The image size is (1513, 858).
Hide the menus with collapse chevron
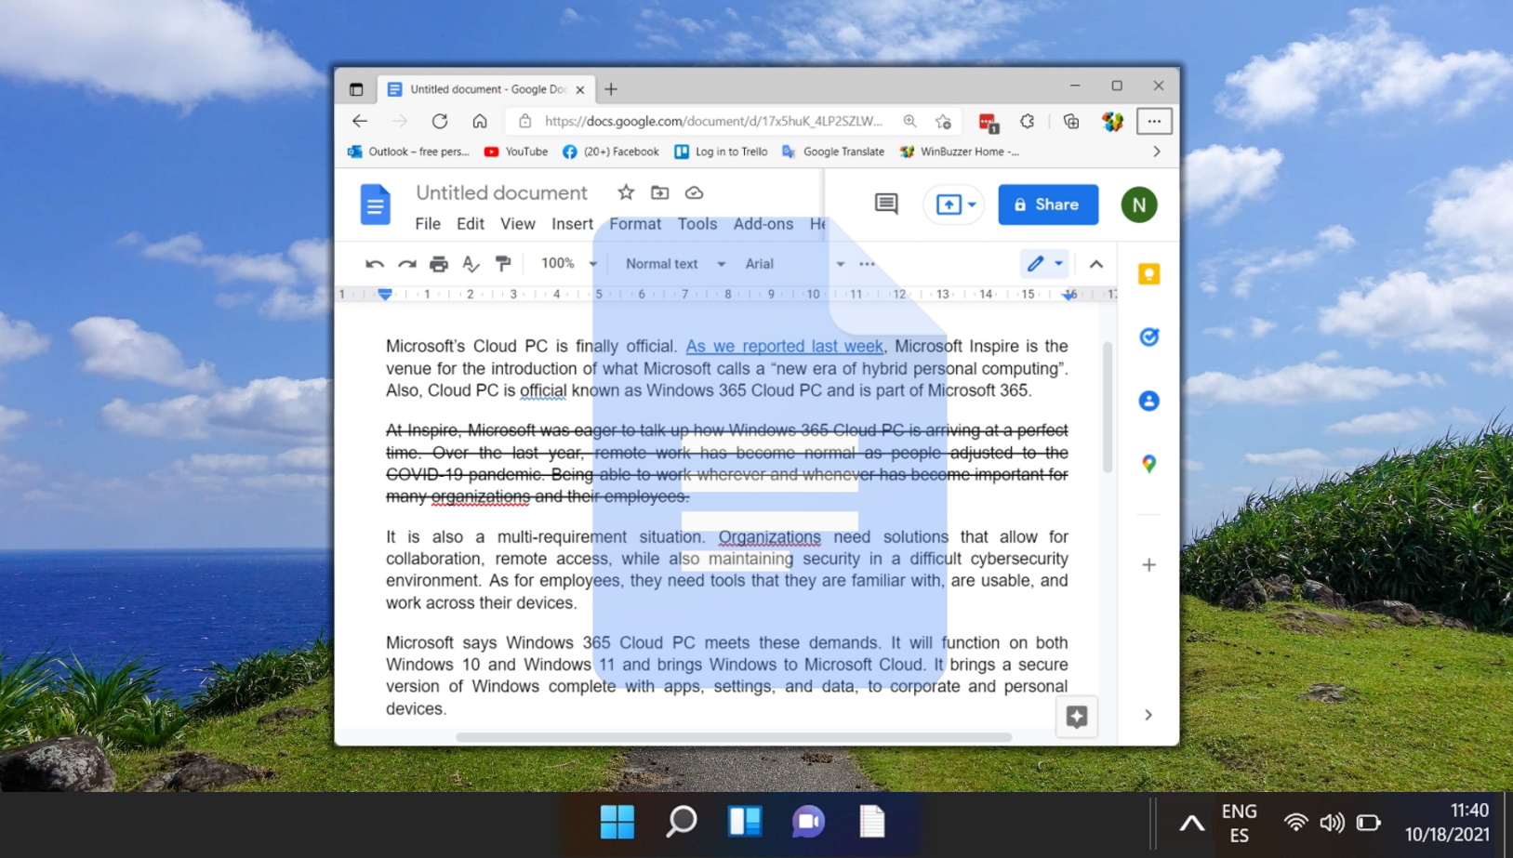(1096, 264)
